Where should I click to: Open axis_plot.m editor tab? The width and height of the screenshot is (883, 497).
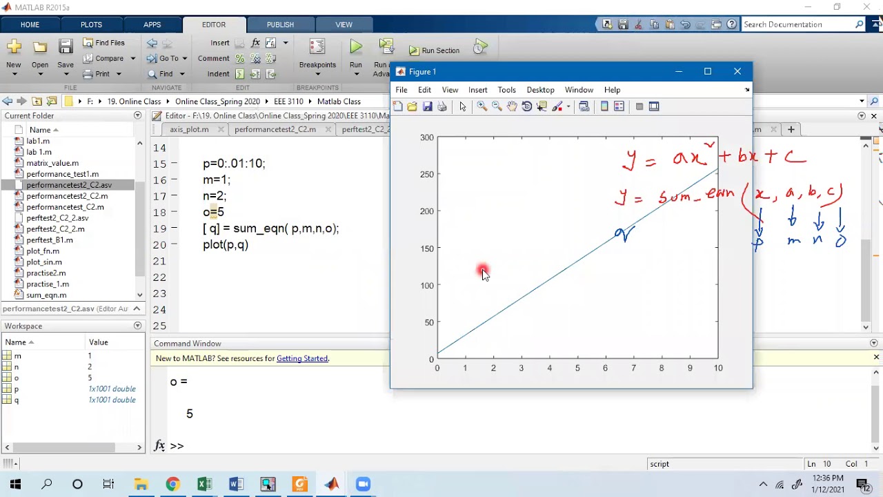[x=189, y=129]
